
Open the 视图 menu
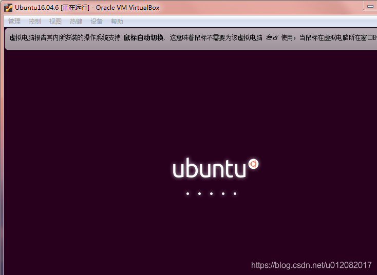(55, 22)
